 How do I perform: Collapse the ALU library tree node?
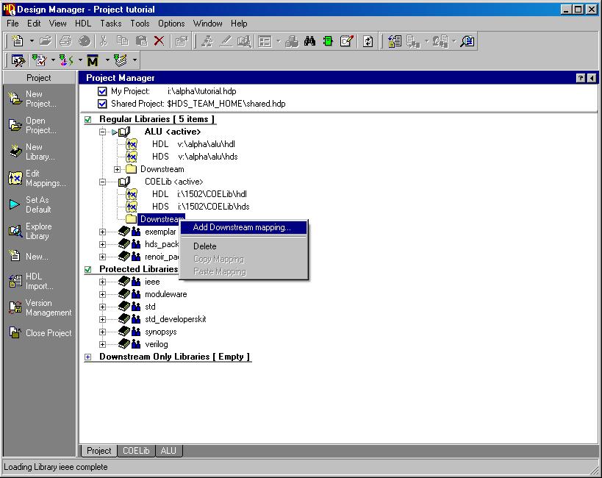pyautogui.click(x=102, y=132)
